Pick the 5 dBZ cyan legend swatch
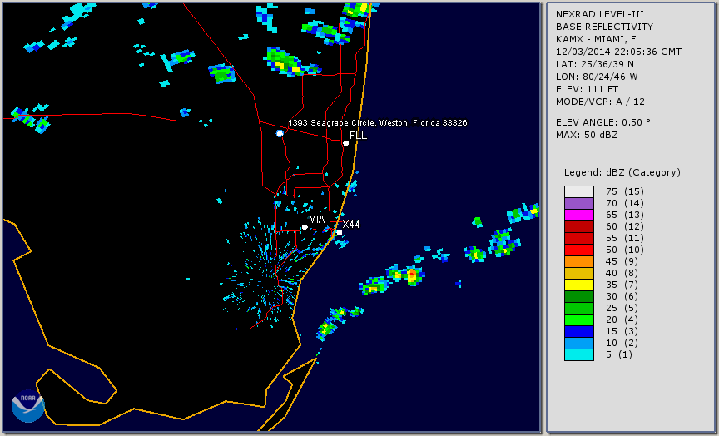Viewport: 719px width, 436px height. click(578, 354)
